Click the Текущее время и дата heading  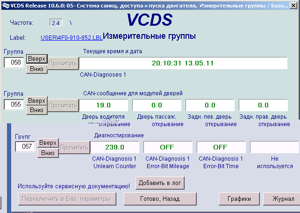[113, 51]
